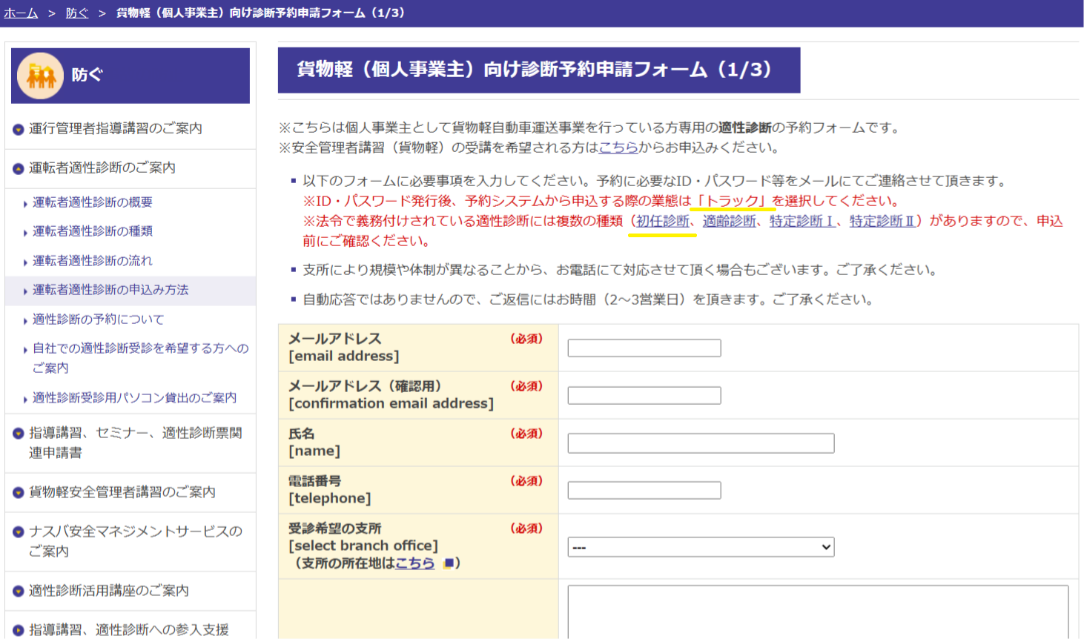Click the 電話番号 telephone input field

pyautogui.click(x=644, y=490)
